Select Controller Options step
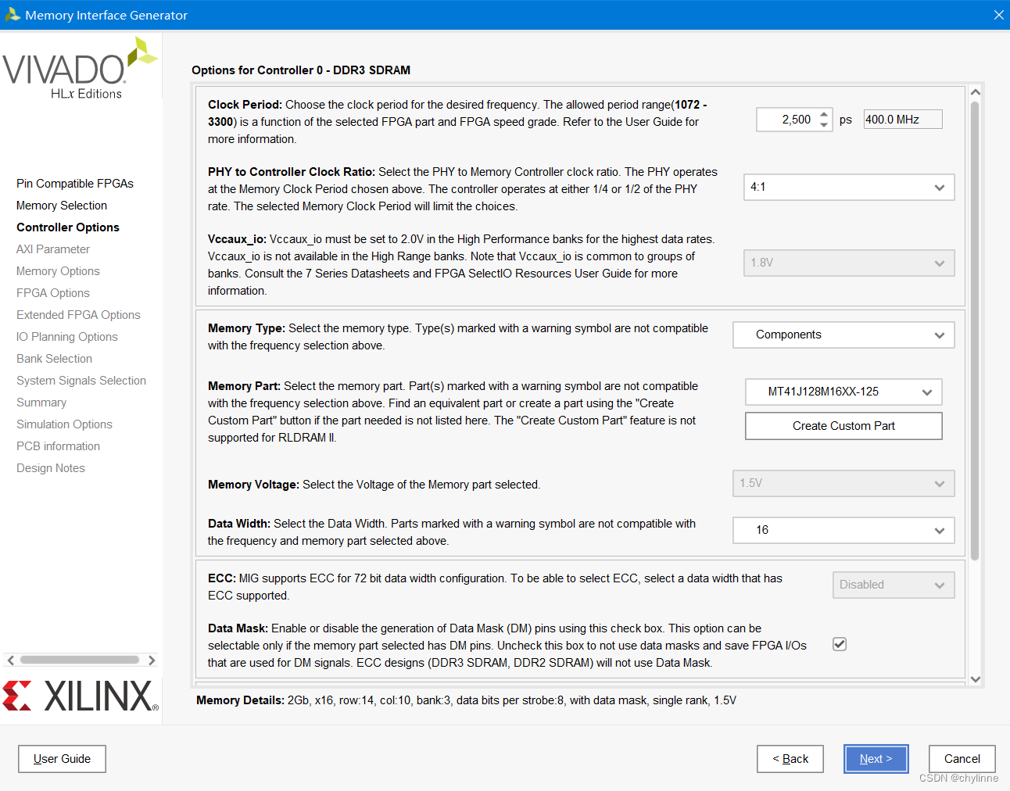This screenshot has height=791, width=1010. tap(68, 227)
